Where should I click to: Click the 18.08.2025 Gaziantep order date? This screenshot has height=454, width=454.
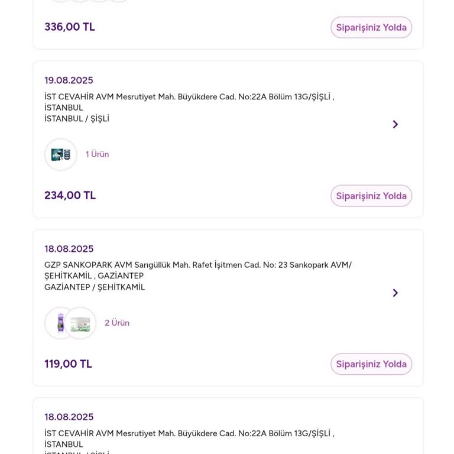point(69,249)
